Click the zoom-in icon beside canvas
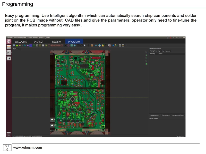 pyautogui.click(x=146, y=58)
